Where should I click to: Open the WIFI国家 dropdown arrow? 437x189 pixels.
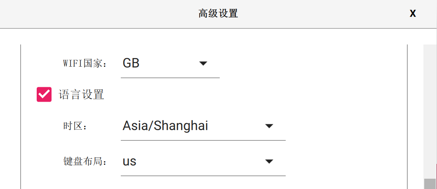tap(203, 63)
